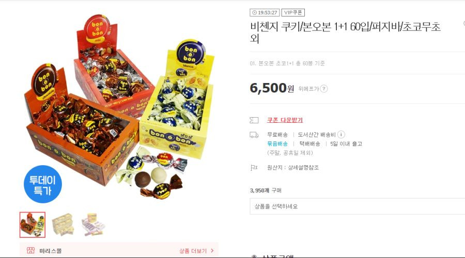Image resolution: width=465 pixels, height=258 pixels.
Task: Select the first bon o bon thumbnail
Action: click(33, 225)
